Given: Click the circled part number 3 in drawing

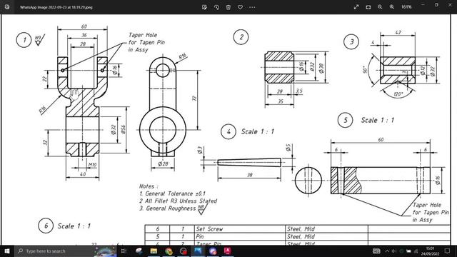Looking at the screenshot, I should (351, 41).
